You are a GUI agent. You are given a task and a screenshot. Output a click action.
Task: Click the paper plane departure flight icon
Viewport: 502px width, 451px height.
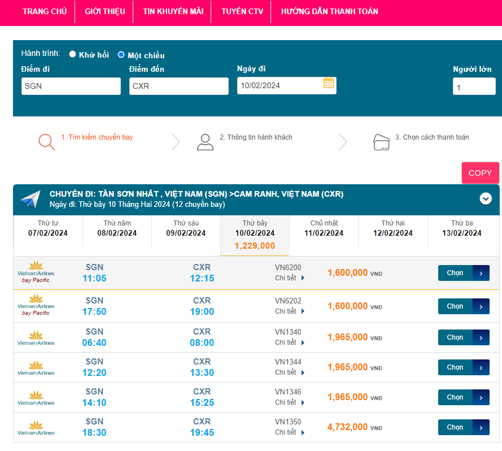point(30,199)
